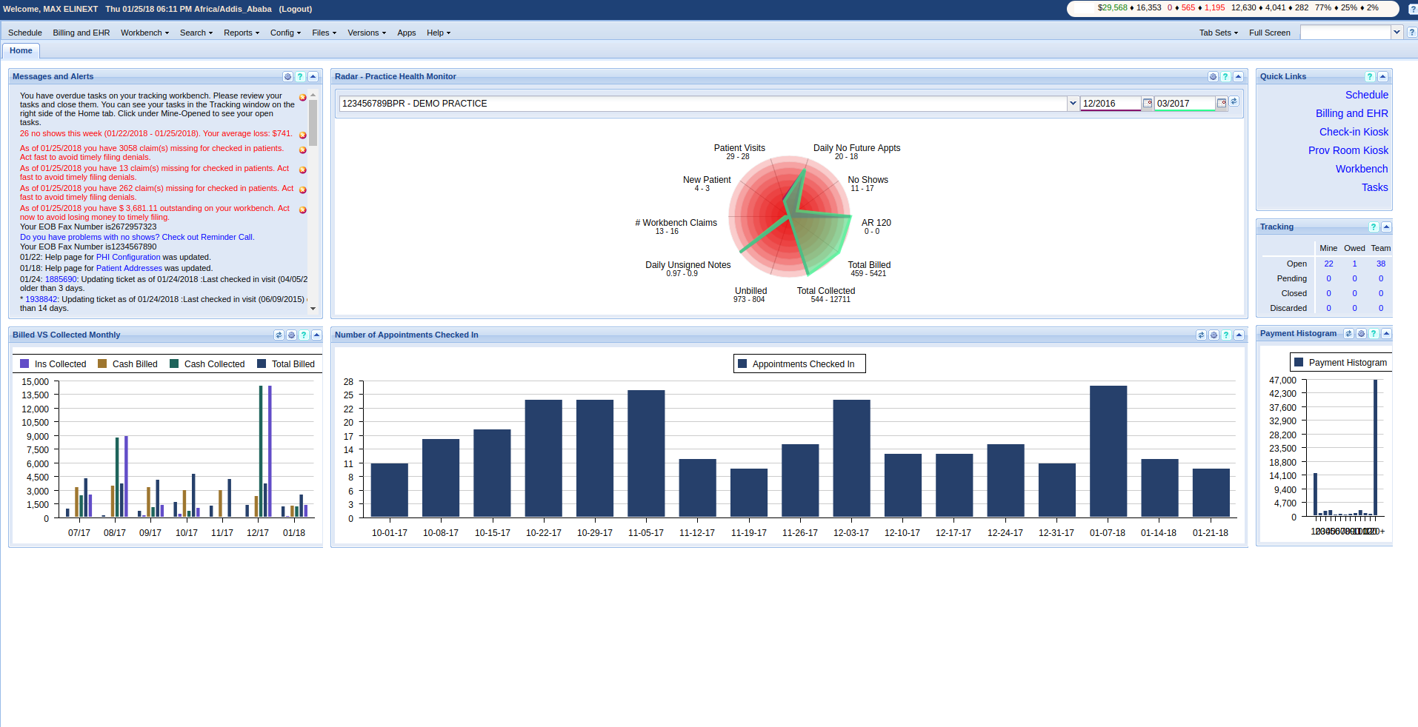Collapse the Tracking panel
This screenshot has width=1418, height=727.
tap(1386, 227)
